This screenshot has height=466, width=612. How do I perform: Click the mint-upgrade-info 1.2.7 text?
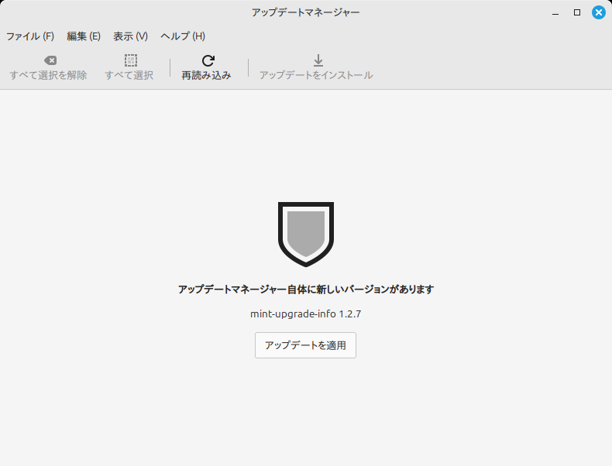[x=305, y=314]
